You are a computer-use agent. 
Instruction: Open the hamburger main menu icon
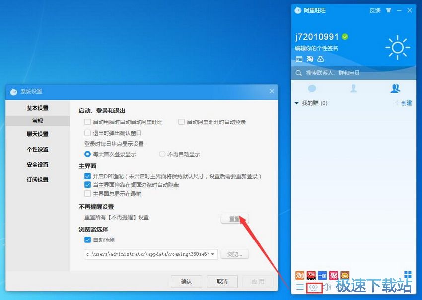point(300,287)
